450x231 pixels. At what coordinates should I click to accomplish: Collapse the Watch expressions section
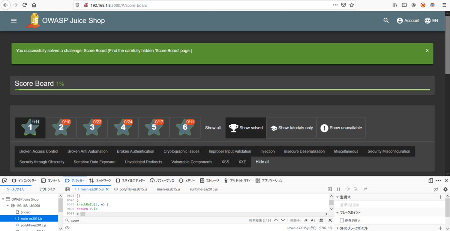pyautogui.click(x=337, y=197)
